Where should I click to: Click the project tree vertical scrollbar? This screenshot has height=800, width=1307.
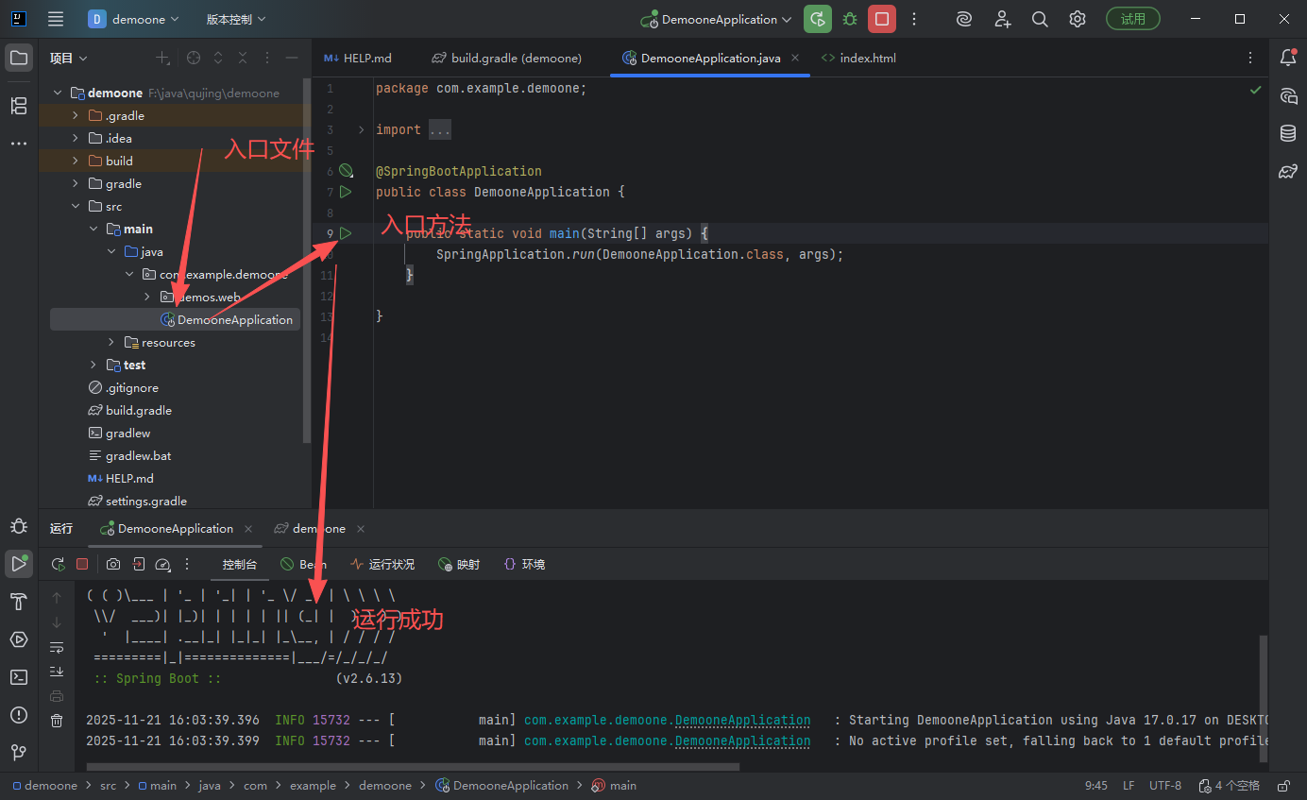click(x=306, y=261)
